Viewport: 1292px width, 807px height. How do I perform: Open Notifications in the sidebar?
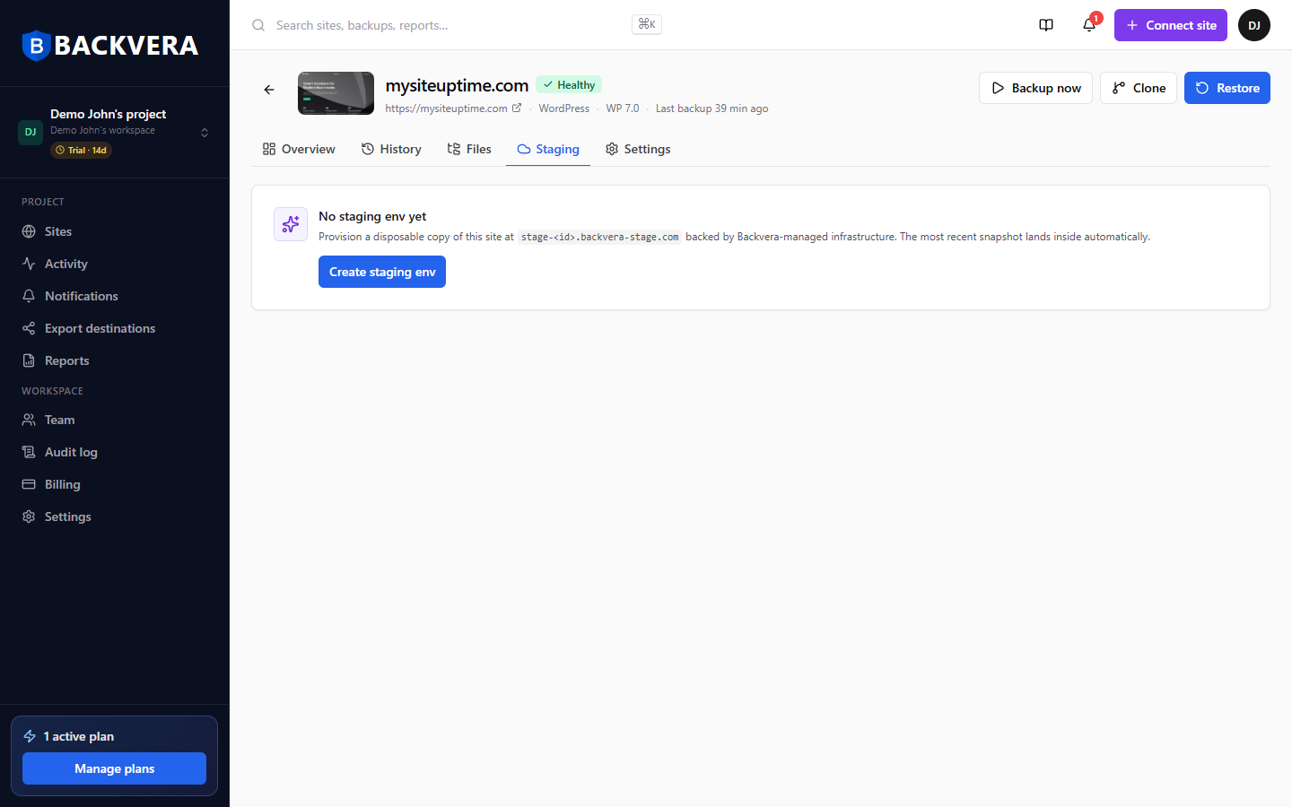(x=115, y=296)
